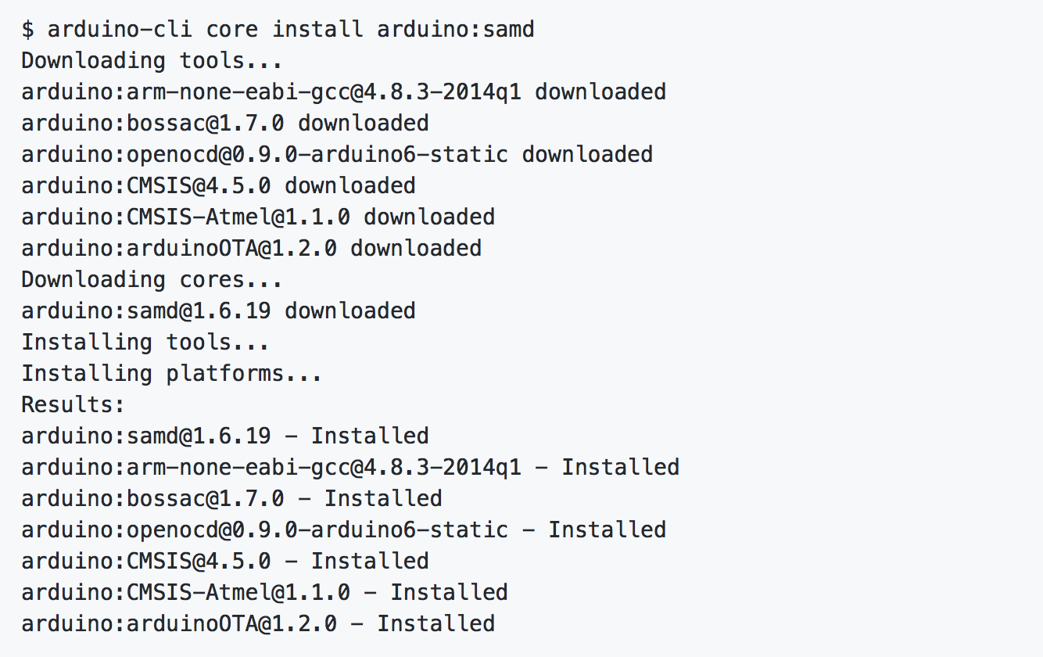The height and width of the screenshot is (657, 1043).
Task: Click the openocd arduino6-static Installed result line
Action: 343,530
